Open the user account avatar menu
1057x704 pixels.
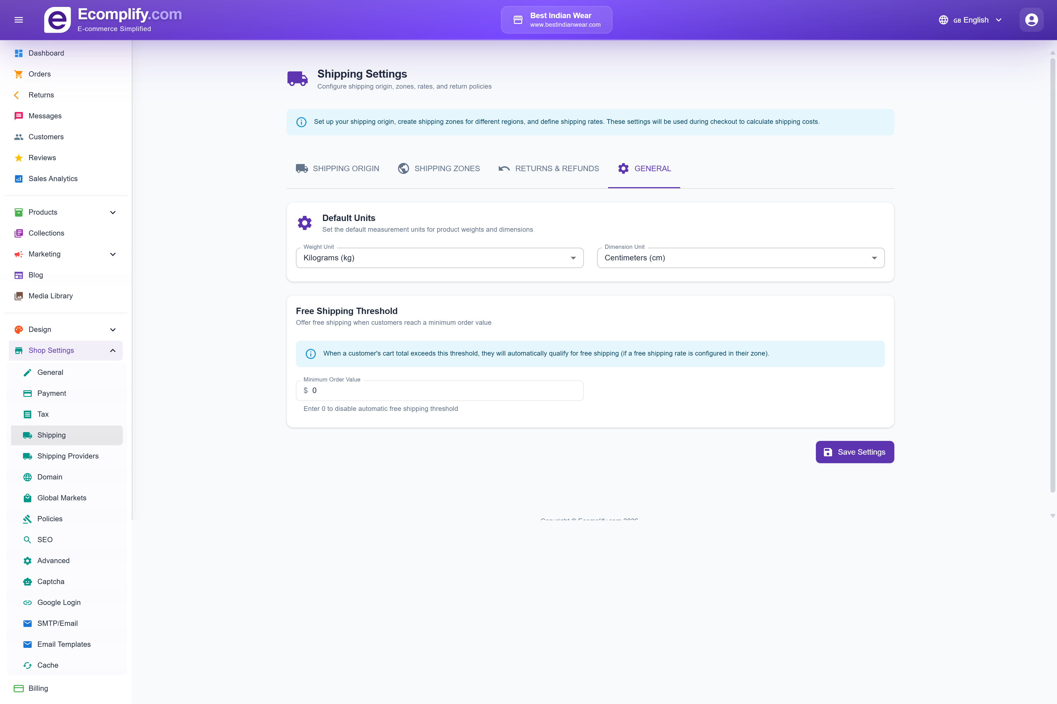(x=1031, y=19)
